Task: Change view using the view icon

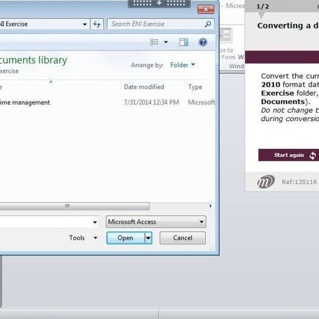Action: [x=154, y=42]
